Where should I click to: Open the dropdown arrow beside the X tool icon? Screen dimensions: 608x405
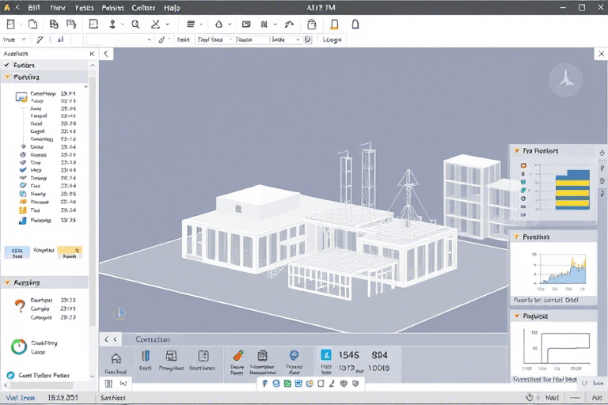(168, 25)
